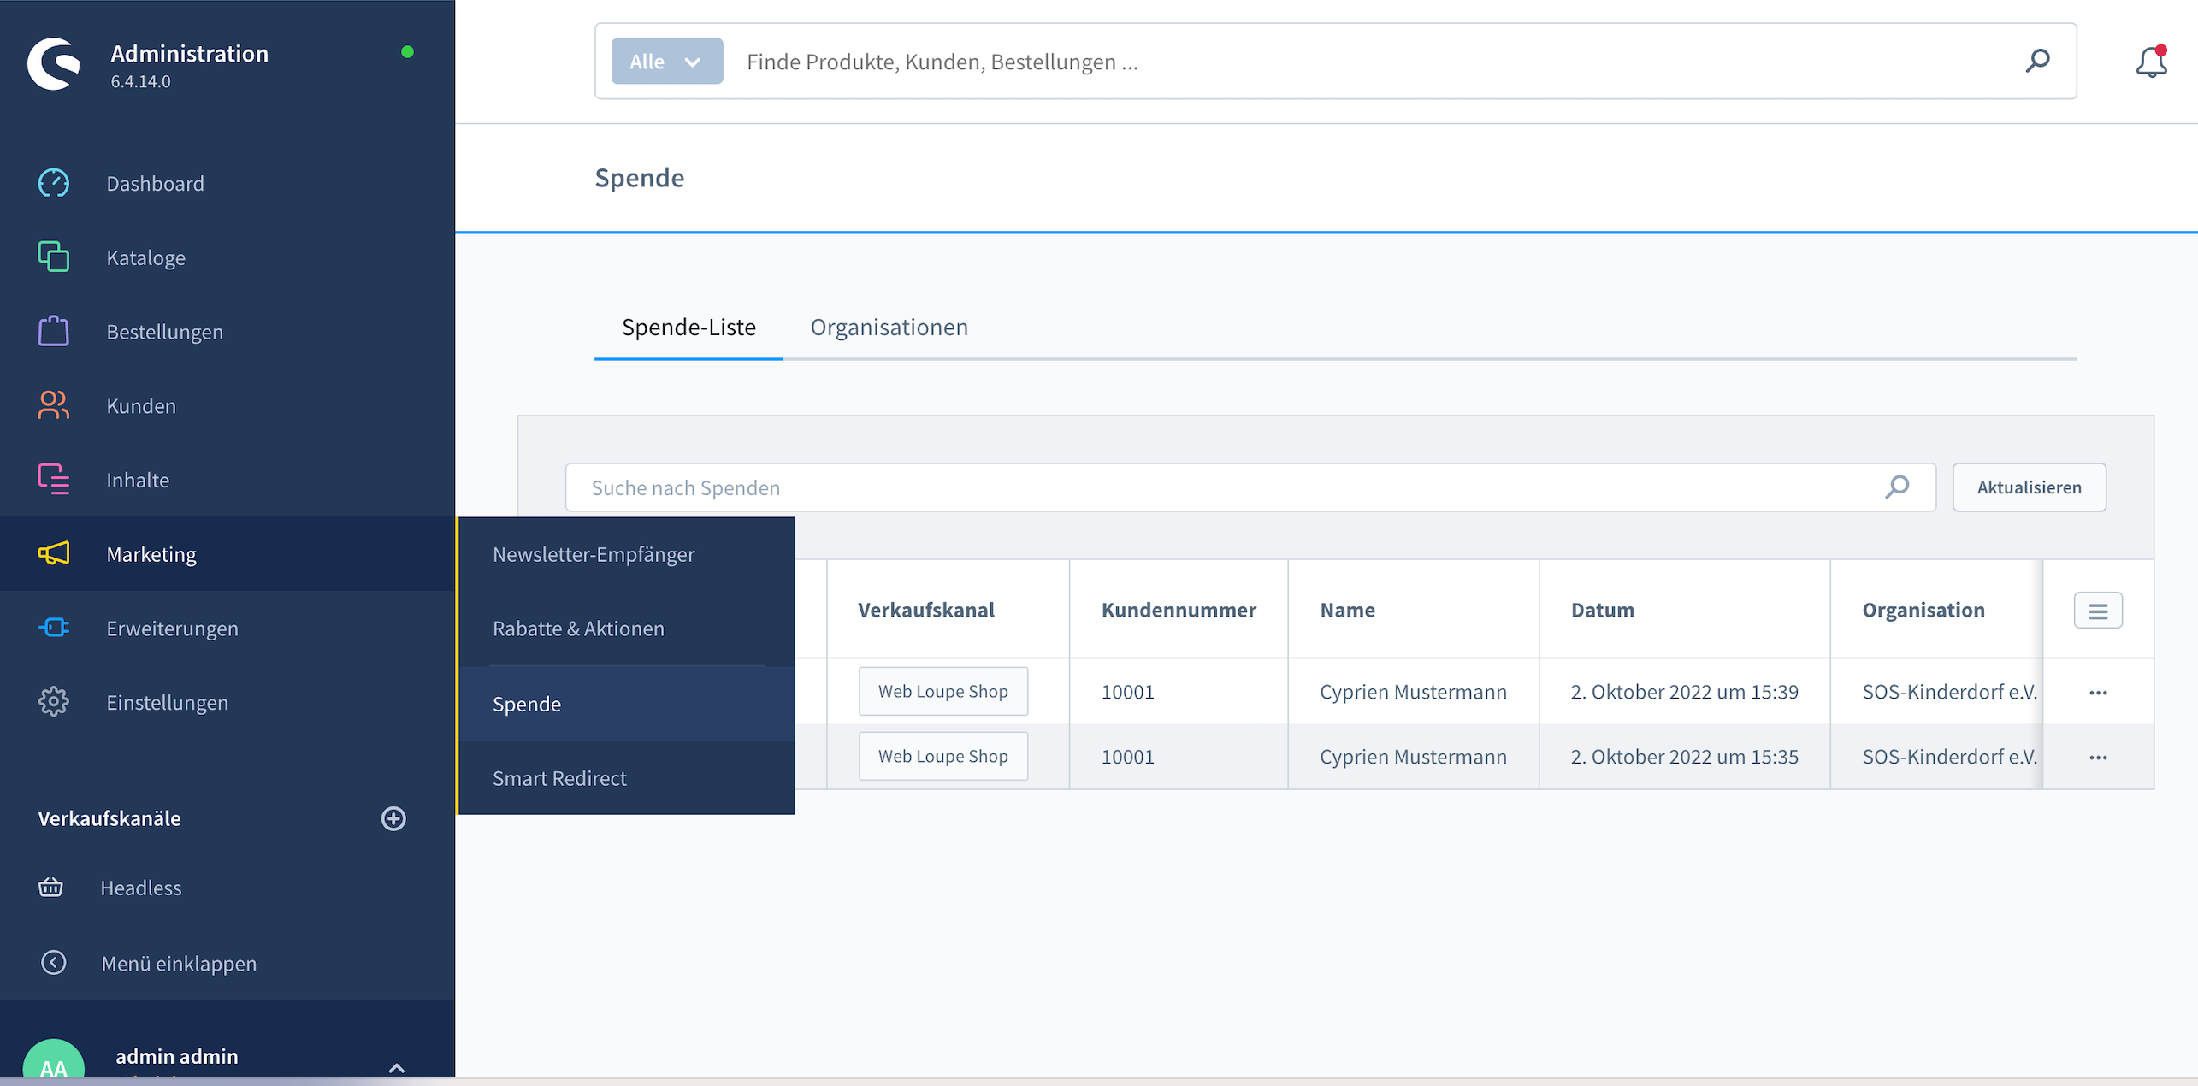Click the Bestellungen shopping bag icon
This screenshot has height=1086, width=2198.
click(x=54, y=331)
